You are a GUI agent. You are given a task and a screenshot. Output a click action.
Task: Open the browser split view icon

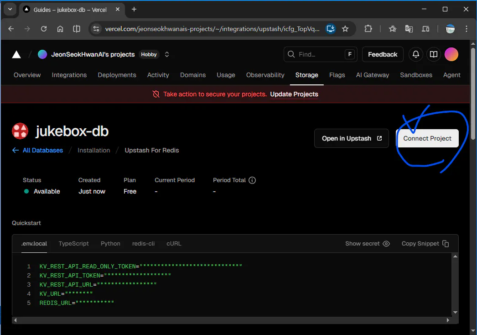77,29
